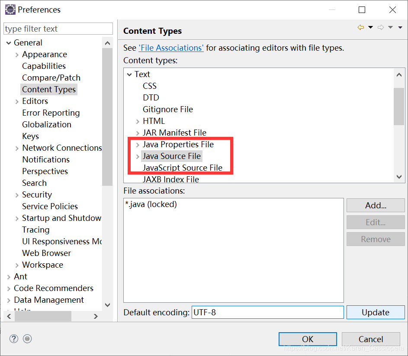The height and width of the screenshot is (356, 408).
Task: Expand the Ant preferences node
Action: (9, 277)
